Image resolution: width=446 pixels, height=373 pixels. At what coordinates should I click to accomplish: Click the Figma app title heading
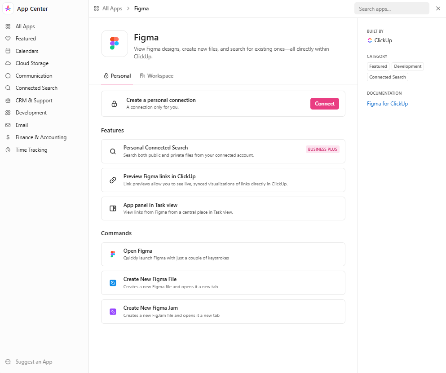click(x=146, y=38)
